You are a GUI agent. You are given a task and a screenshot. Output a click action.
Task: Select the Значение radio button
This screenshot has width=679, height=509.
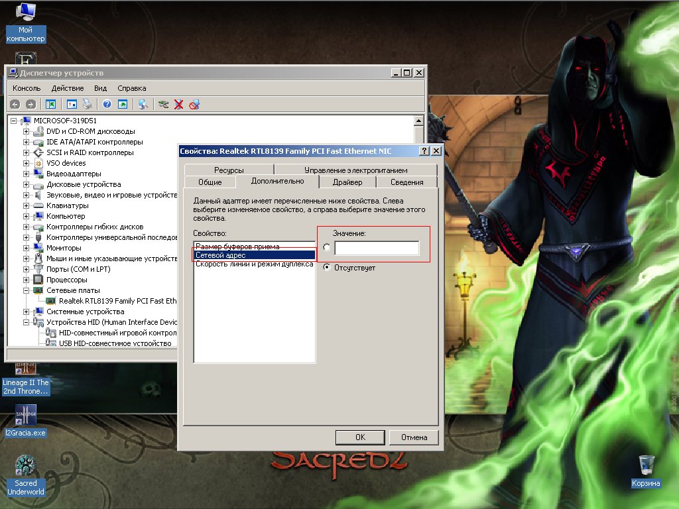pyautogui.click(x=326, y=248)
